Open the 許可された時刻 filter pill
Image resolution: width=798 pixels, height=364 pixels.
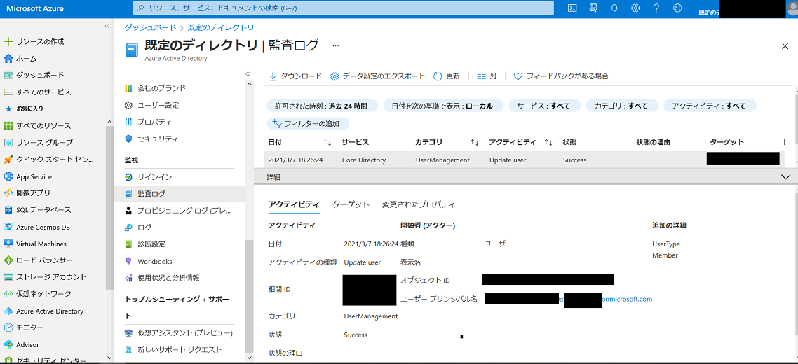click(321, 106)
